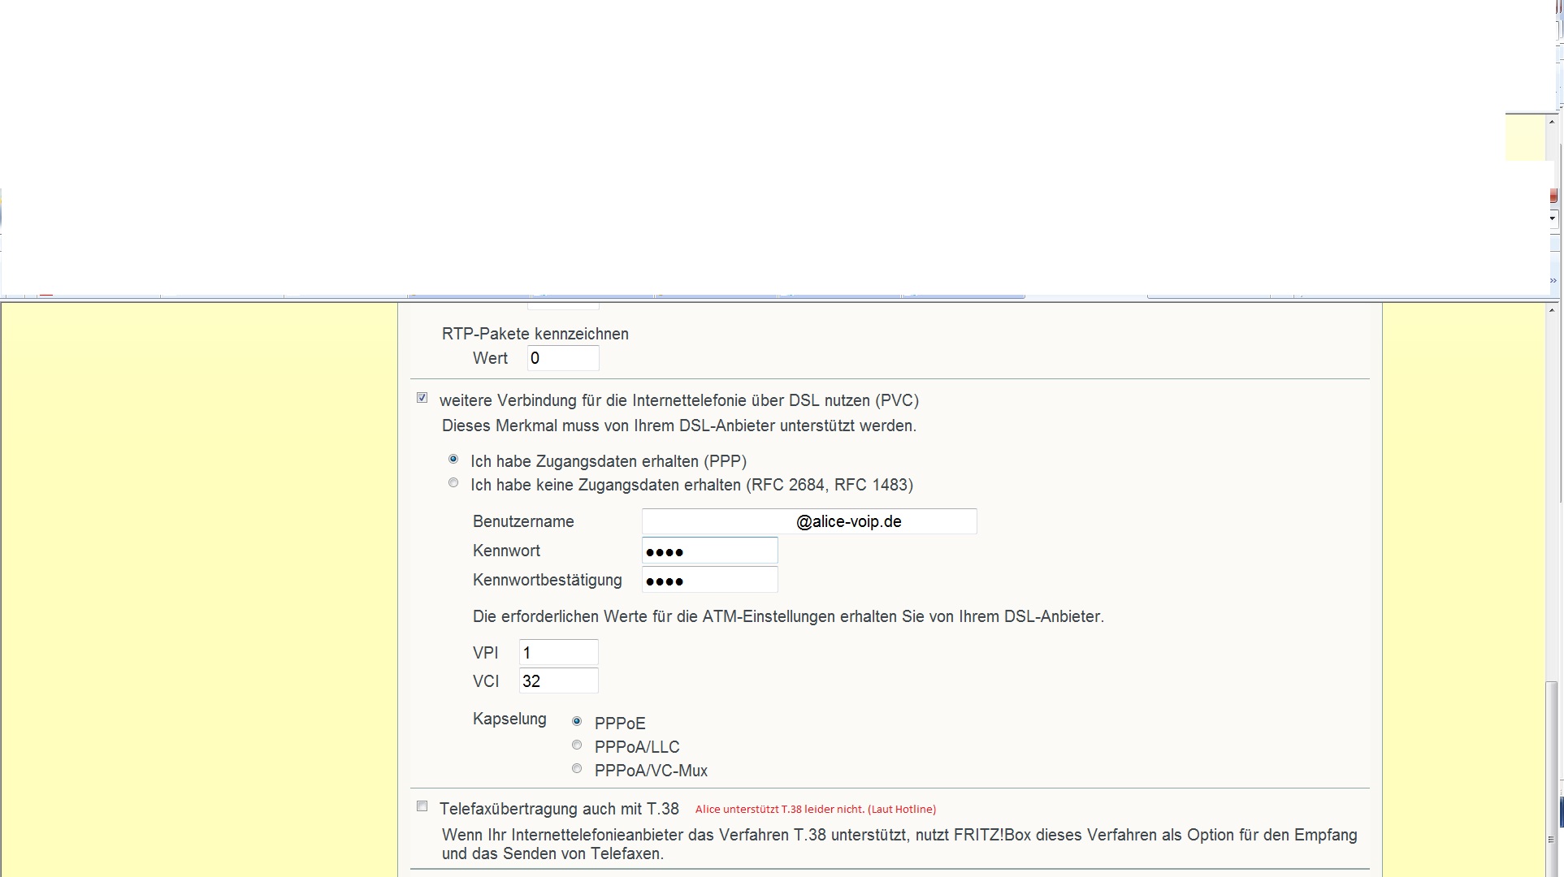Click the Kennwort password field
Viewport: 1564px width, 877px height.
point(709,551)
